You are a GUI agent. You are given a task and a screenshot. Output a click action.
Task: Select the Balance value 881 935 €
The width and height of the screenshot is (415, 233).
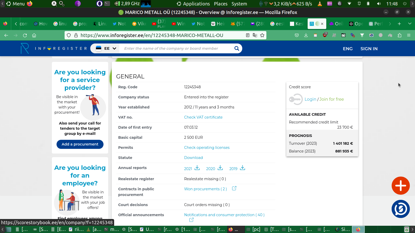[344, 151]
